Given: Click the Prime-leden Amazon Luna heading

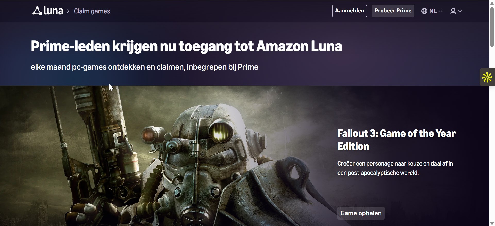Looking at the screenshot, I should click(186, 46).
